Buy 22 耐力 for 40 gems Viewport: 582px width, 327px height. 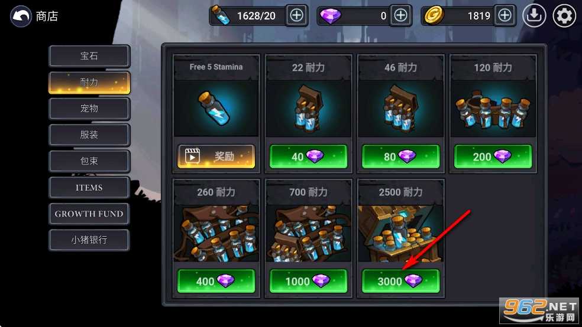point(308,156)
